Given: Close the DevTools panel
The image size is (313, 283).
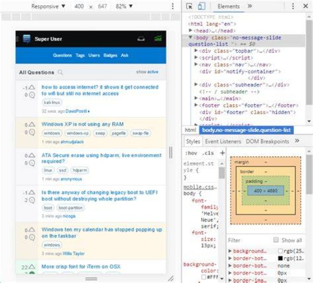Looking at the screenshot, I should pyautogui.click(x=306, y=6).
